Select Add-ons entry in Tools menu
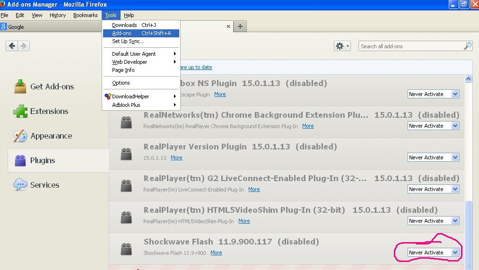 141,33
